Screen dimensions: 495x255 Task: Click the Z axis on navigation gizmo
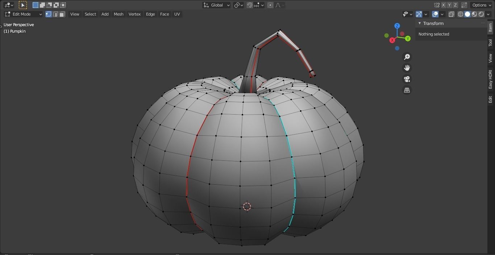click(x=397, y=26)
